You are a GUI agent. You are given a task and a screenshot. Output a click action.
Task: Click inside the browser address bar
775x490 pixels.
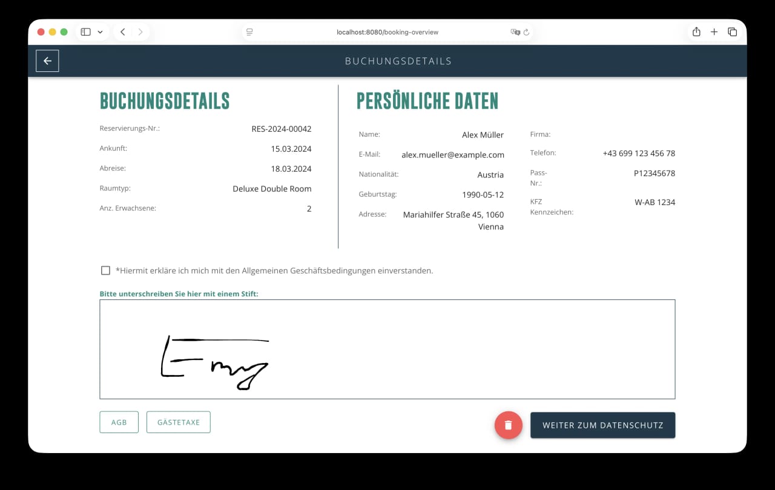point(387,32)
